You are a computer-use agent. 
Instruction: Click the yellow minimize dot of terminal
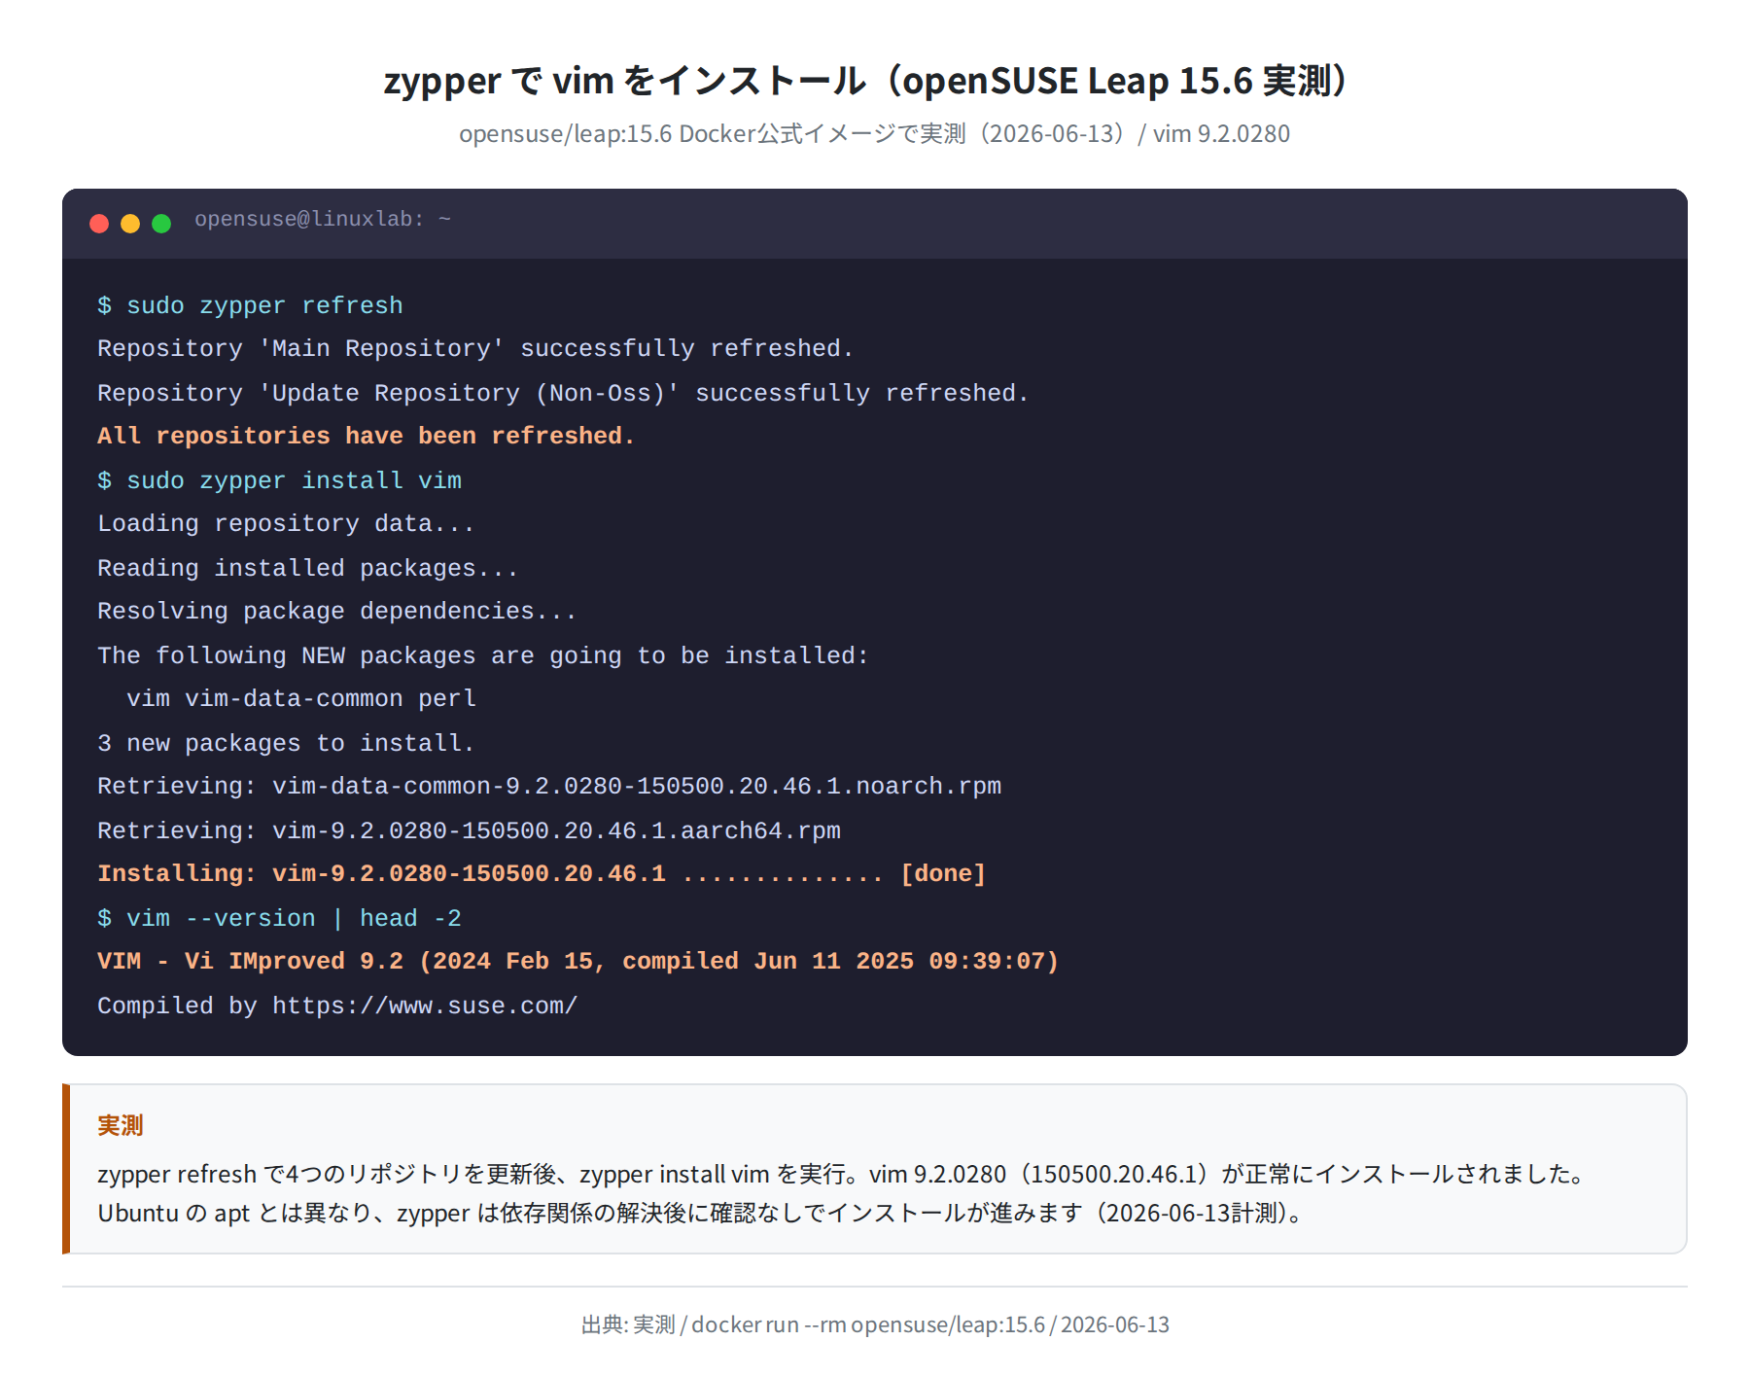[130, 224]
